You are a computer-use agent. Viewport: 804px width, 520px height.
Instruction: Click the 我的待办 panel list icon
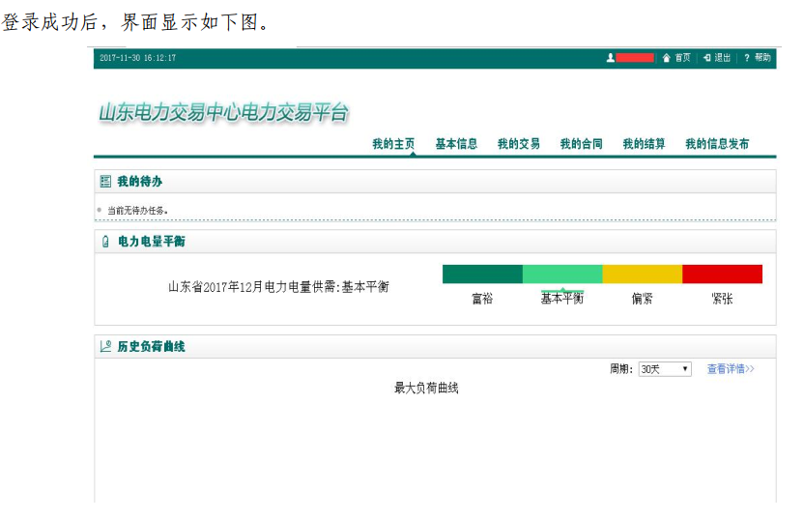pos(105,182)
